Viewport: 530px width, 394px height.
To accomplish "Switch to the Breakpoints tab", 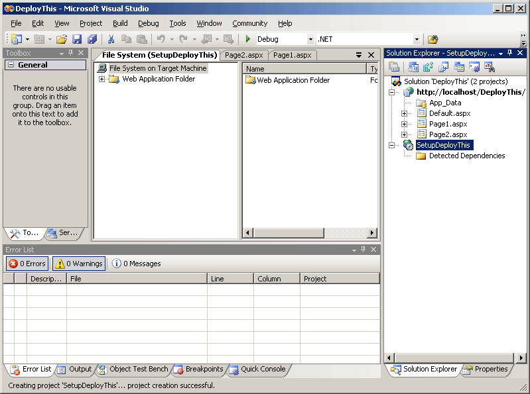I will [x=199, y=369].
